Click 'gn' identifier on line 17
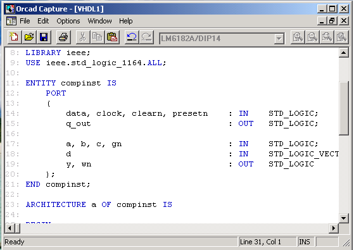 point(117,144)
